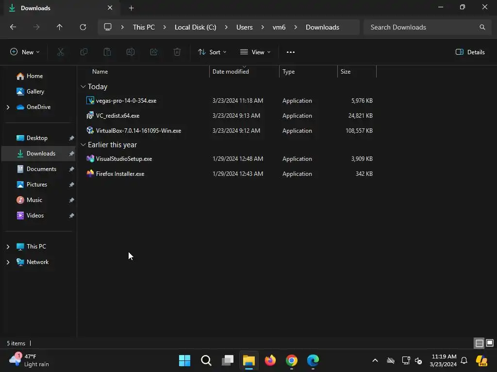
Task: Open the clock showing 11:19 AM
Action: (444, 360)
